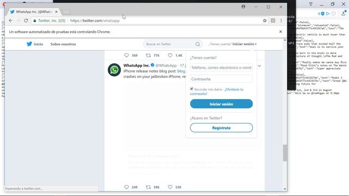Click the WhatsApp profile avatar
Image resolution: width=349 pixels, height=196 pixels.
(114, 70)
